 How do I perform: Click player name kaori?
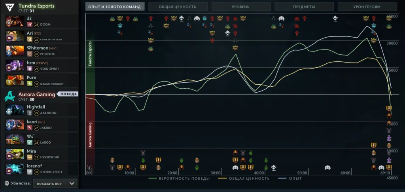click(32, 122)
